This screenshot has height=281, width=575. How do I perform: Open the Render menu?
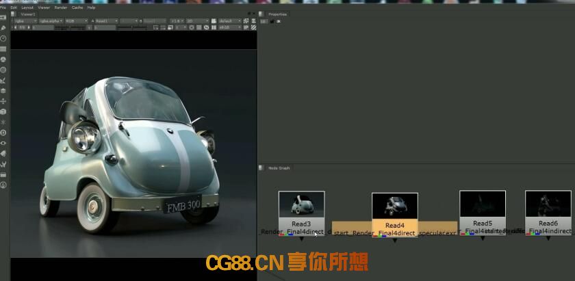pos(60,8)
